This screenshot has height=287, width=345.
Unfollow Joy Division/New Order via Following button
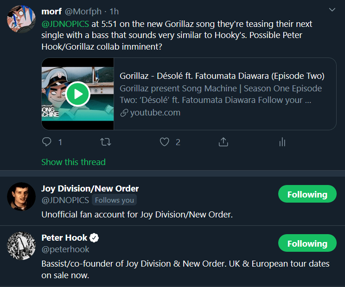[307, 195]
